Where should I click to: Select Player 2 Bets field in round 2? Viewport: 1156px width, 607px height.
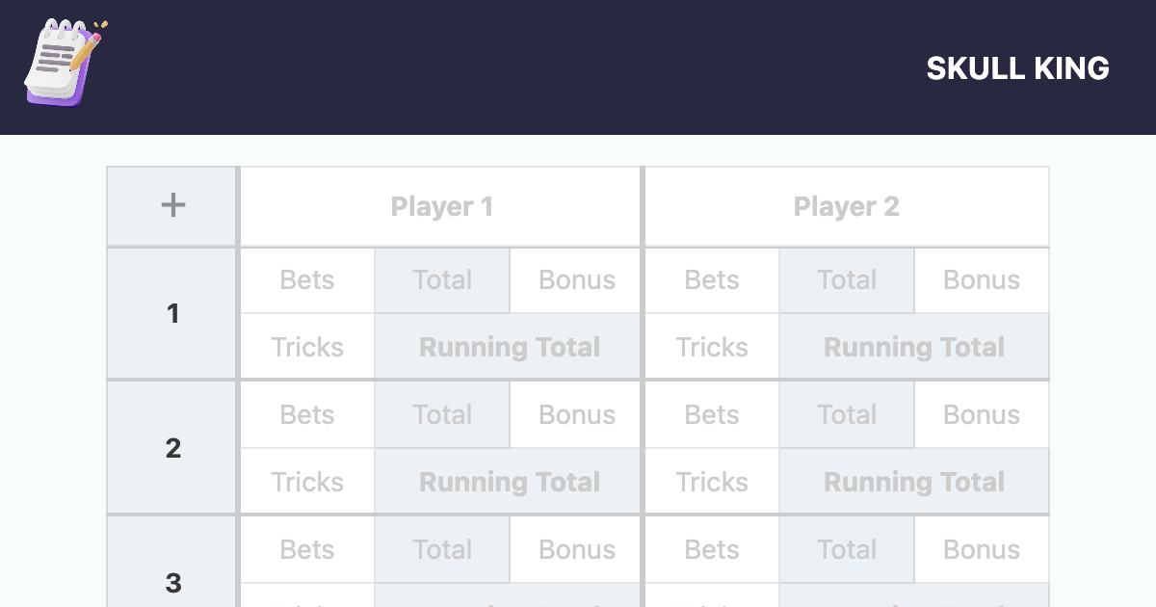[x=712, y=415]
